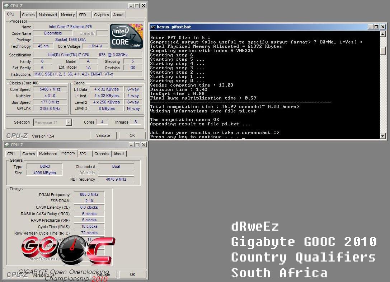This screenshot has height=282, width=390.
Task: Close the bottom CPU-Z window
Action: [x=144, y=144]
